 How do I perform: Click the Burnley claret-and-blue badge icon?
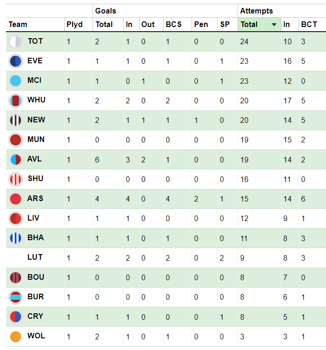[x=15, y=297]
